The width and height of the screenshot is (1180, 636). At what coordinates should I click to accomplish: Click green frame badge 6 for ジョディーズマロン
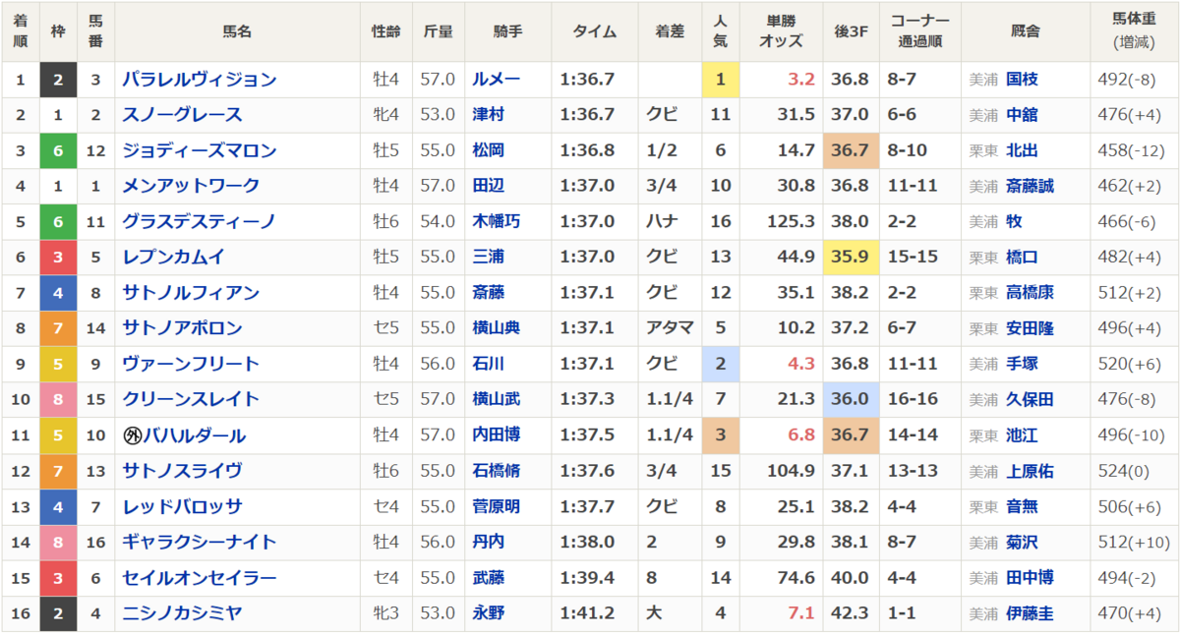click(58, 151)
